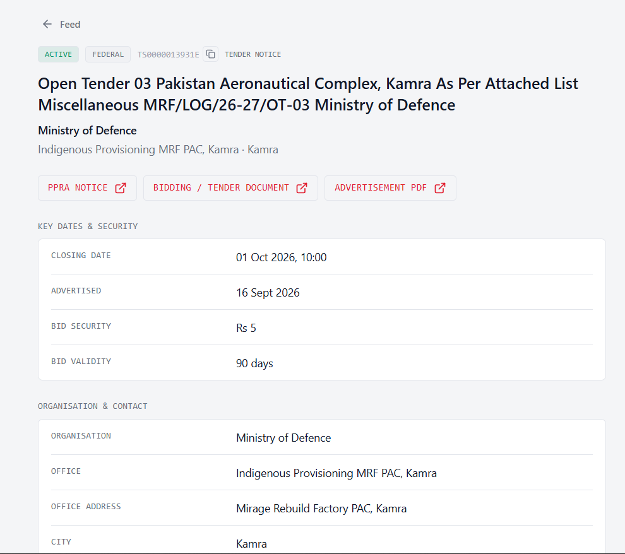Click the Open Tender 03 title heading

307,95
